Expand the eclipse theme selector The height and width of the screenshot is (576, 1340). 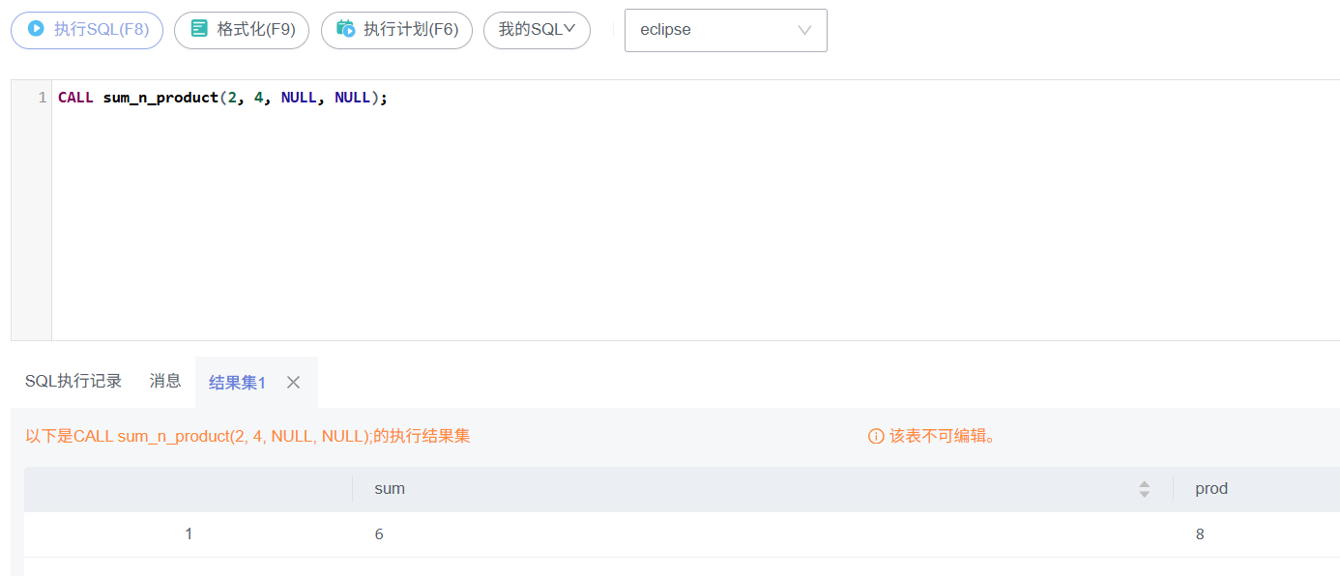tap(726, 30)
